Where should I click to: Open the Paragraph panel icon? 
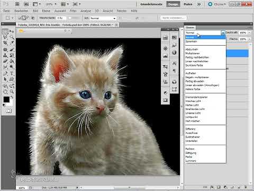[174, 71]
